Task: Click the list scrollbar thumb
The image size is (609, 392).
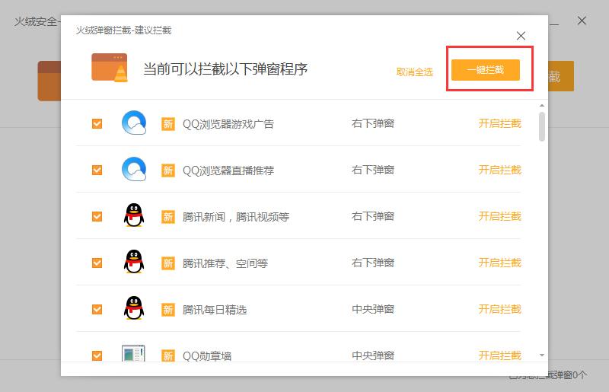Action: 542,126
